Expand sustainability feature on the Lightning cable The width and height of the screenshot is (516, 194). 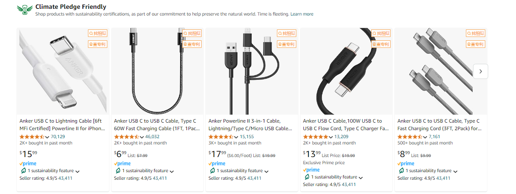point(77,171)
